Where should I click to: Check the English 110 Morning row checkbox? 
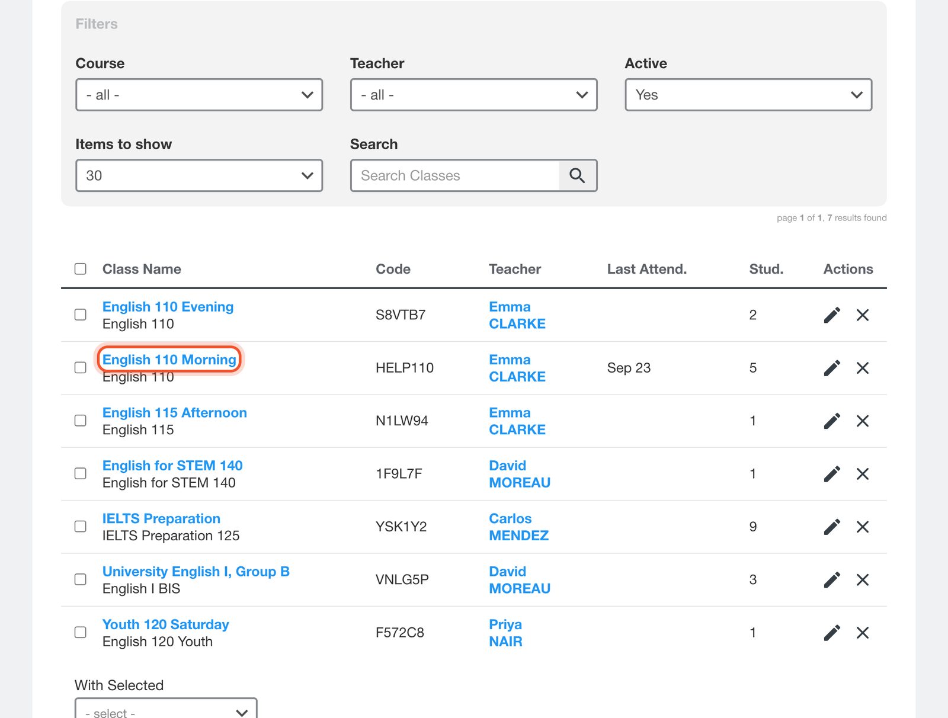[81, 367]
